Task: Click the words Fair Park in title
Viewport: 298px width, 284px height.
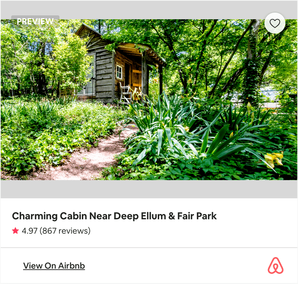Action: pyautogui.click(x=197, y=216)
